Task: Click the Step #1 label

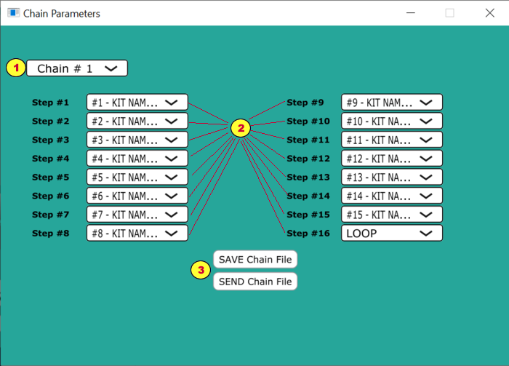Action: click(50, 103)
